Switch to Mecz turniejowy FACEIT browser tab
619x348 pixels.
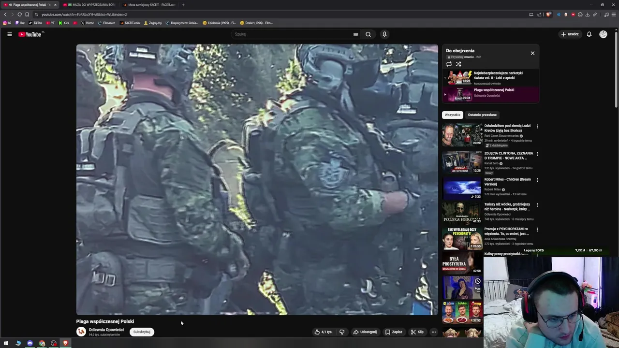click(x=149, y=5)
